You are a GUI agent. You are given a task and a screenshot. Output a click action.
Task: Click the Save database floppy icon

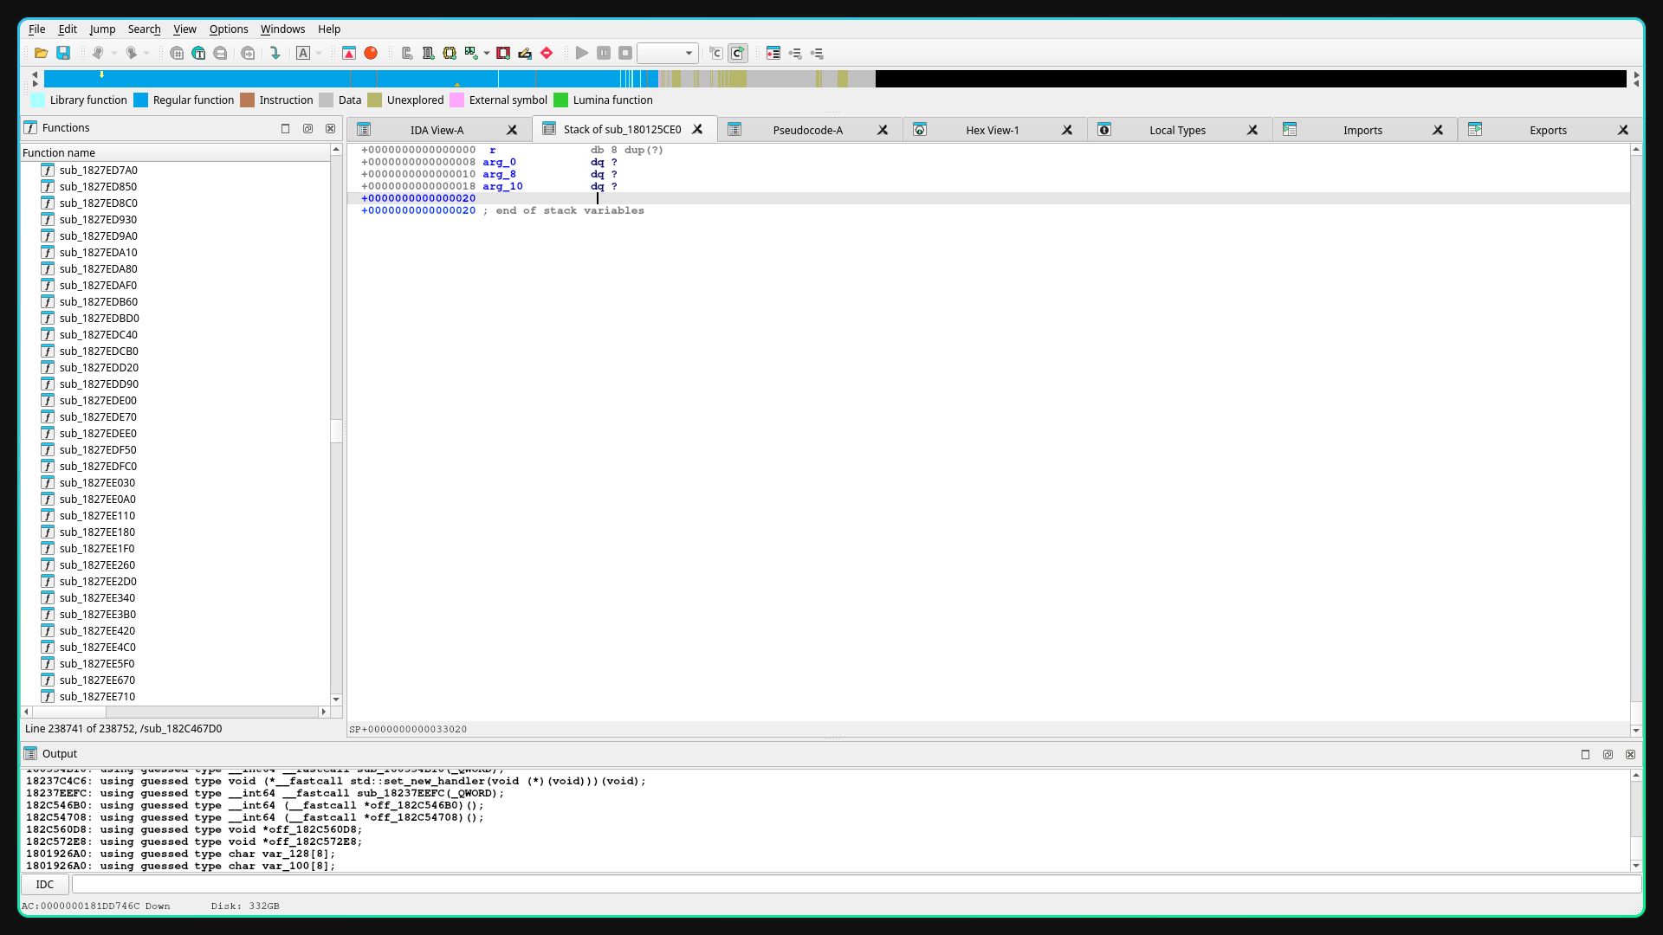[63, 54]
